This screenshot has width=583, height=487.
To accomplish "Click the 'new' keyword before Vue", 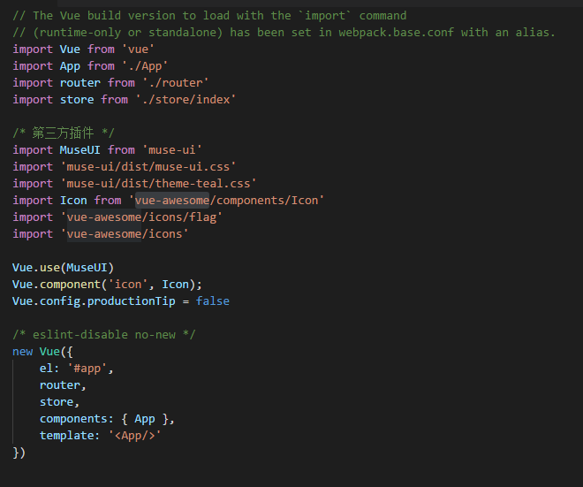I will tap(23, 352).
